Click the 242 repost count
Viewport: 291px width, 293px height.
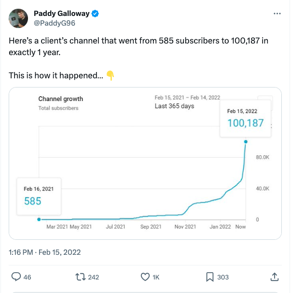point(94,277)
